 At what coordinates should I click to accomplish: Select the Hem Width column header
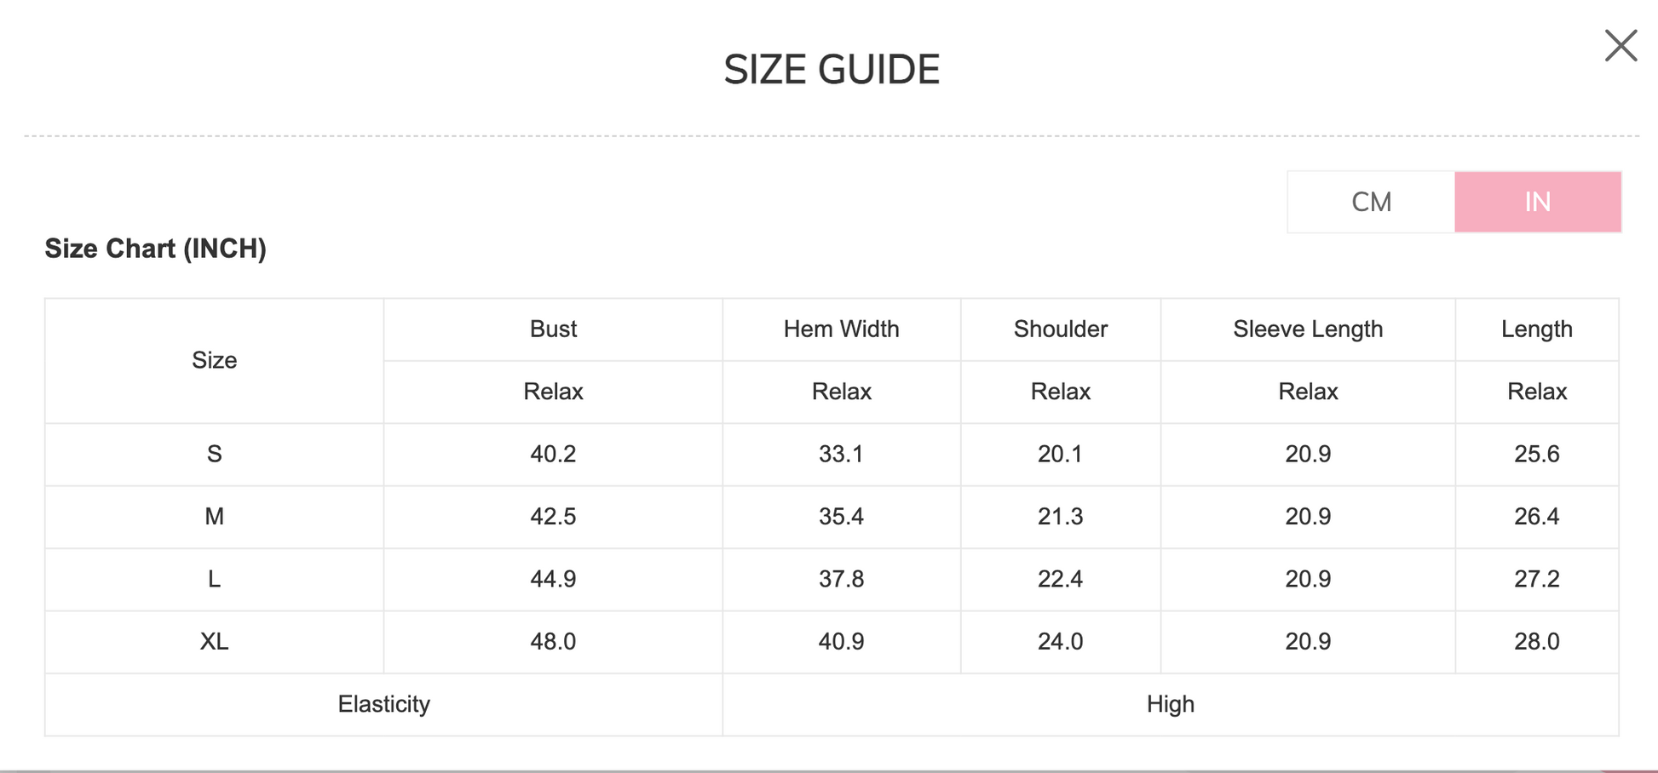(841, 329)
